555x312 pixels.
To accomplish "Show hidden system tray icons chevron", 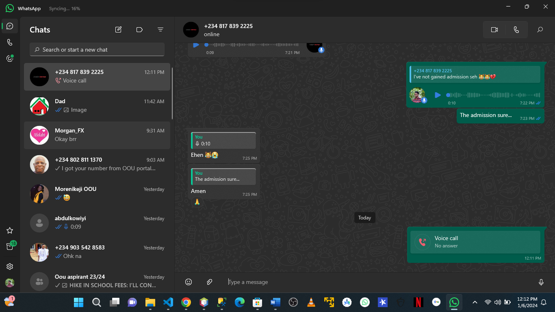I will (475, 302).
